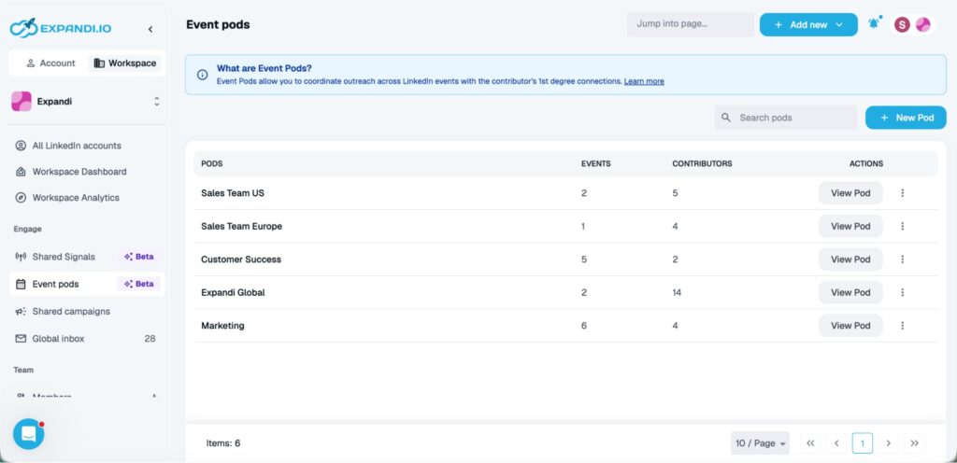
Task: Click the PODS column header
Action: (x=212, y=164)
